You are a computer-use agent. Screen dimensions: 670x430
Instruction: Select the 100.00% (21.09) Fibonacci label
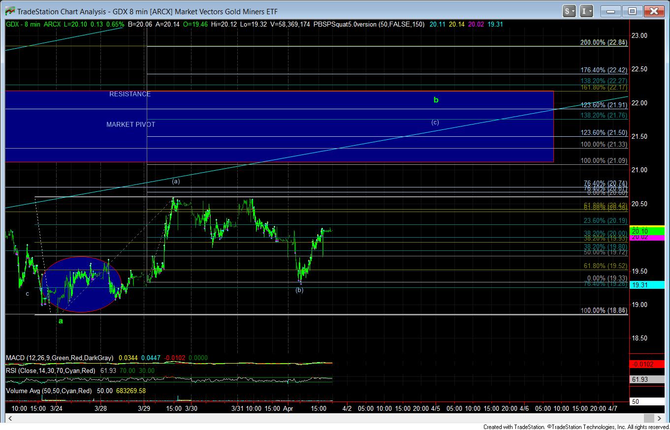click(604, 160)
